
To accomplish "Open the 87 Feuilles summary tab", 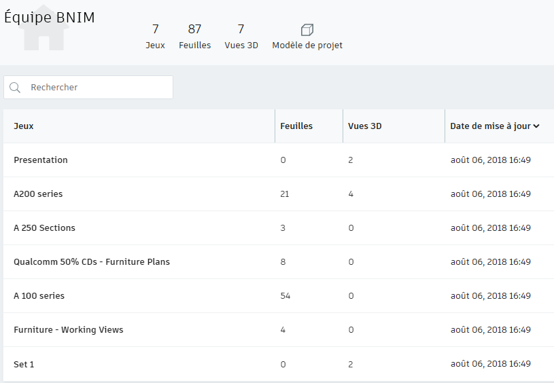I will pyautogui.click(x=194, y=37).
